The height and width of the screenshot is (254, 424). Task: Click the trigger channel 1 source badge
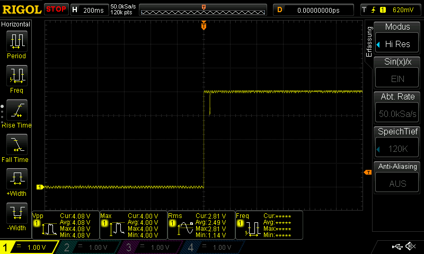point(383,10)
